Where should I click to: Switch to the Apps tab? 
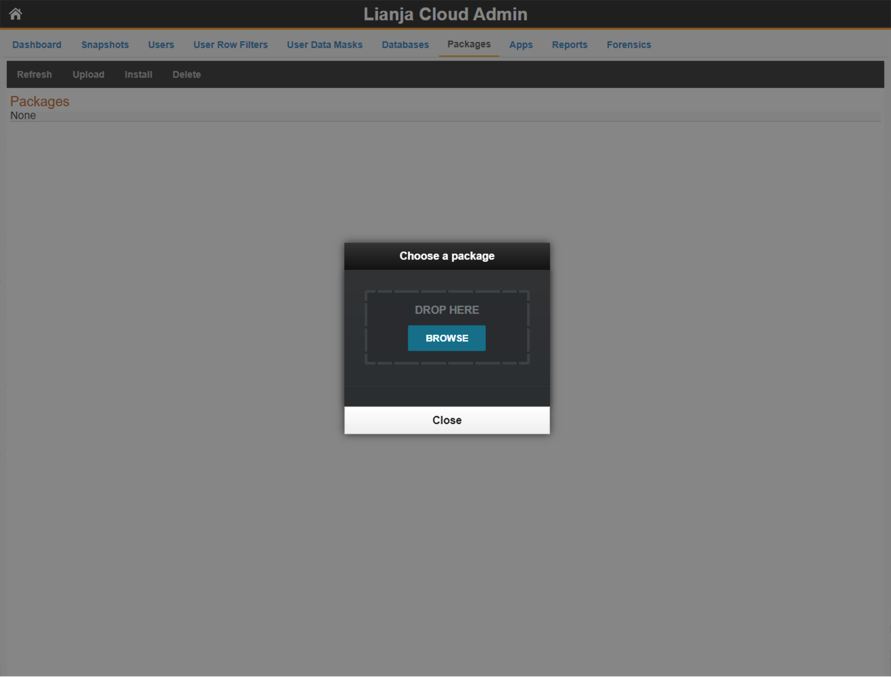point(521,45)
